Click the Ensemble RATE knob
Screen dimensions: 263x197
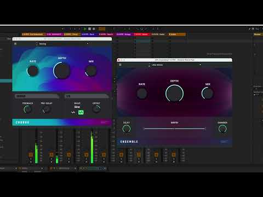(x=142, y=93)
